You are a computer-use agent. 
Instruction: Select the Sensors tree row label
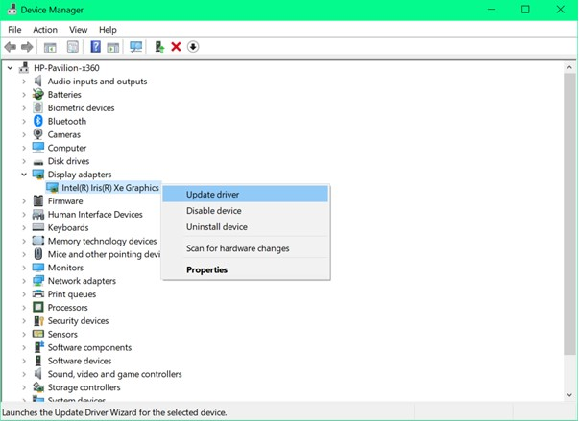(62, 334)
